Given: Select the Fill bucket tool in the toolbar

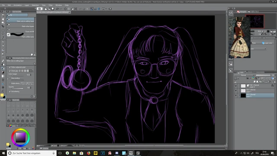Looking at the screenshot, I should (3, 68).
